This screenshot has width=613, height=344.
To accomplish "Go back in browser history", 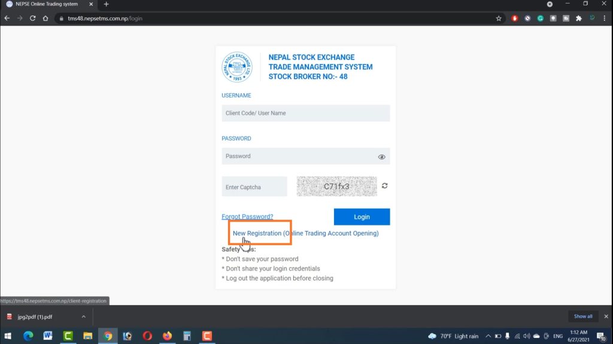I will 7,19.
